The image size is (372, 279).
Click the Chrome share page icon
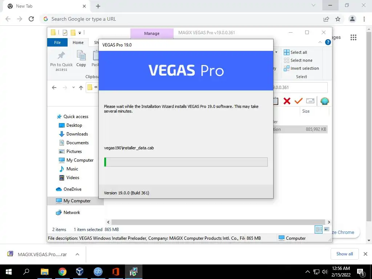(326, 19)
